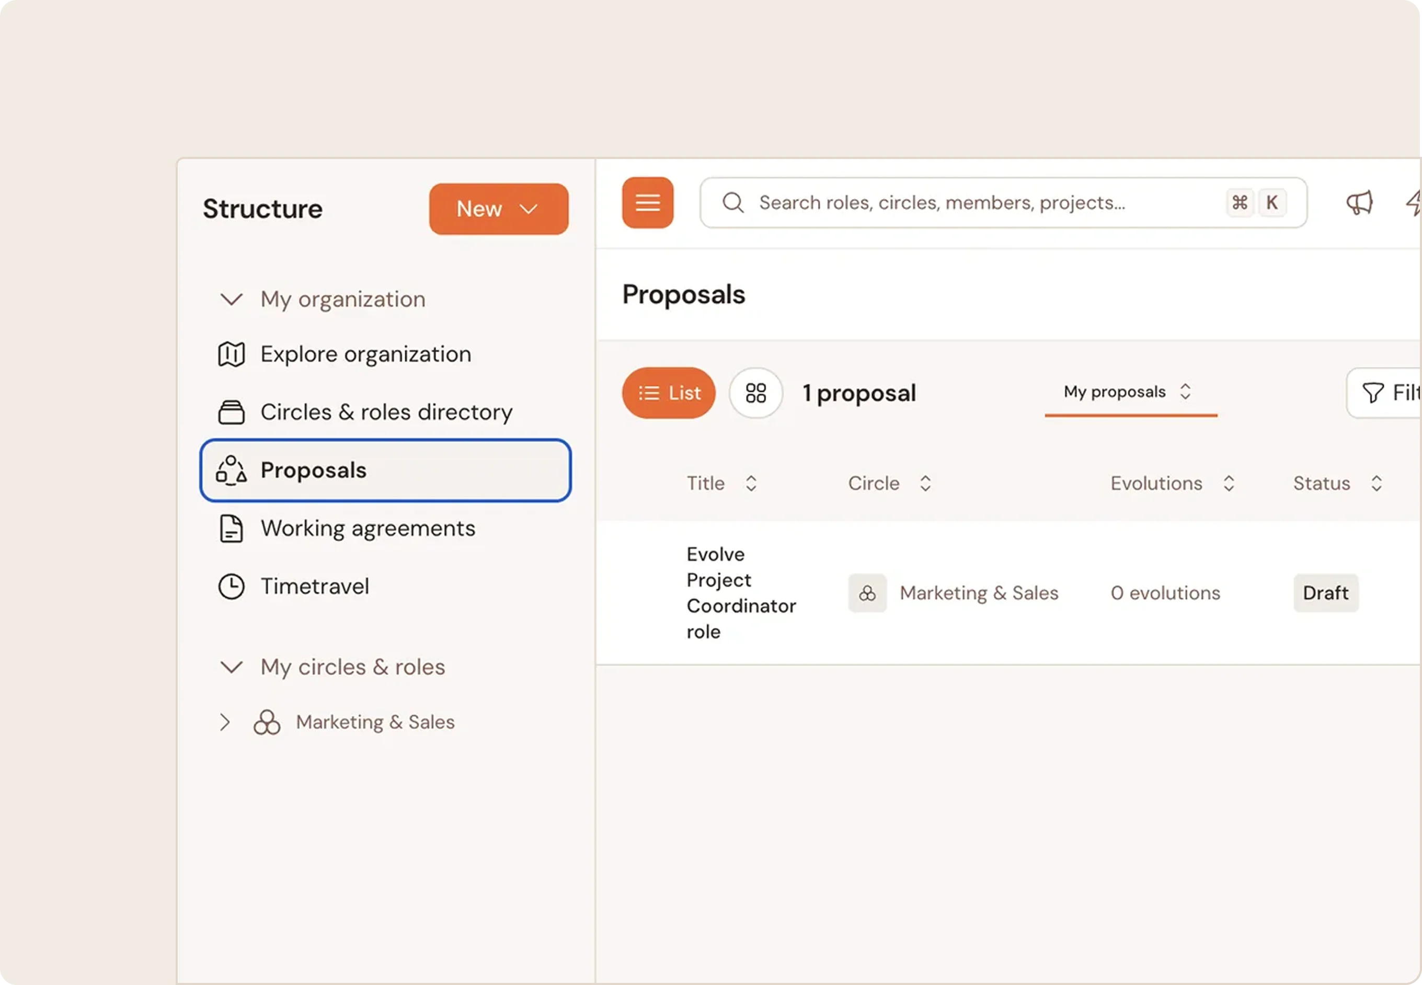Viewport: 1422px width, 985px height.
Task: Sort by Status column
Action: pyautogui.click(x=1338, y=483)
